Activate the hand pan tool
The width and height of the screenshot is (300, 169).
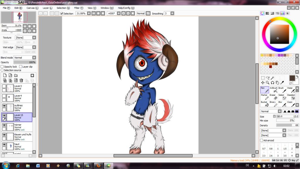coord(277,83)
